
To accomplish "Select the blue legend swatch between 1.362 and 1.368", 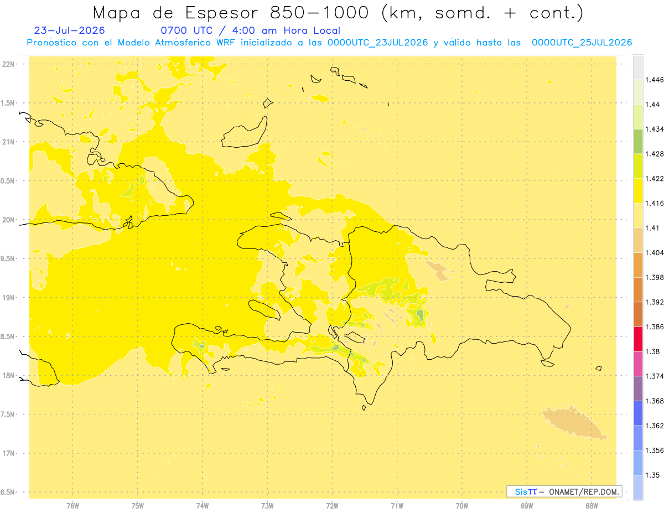I will [x=638, y=413].
